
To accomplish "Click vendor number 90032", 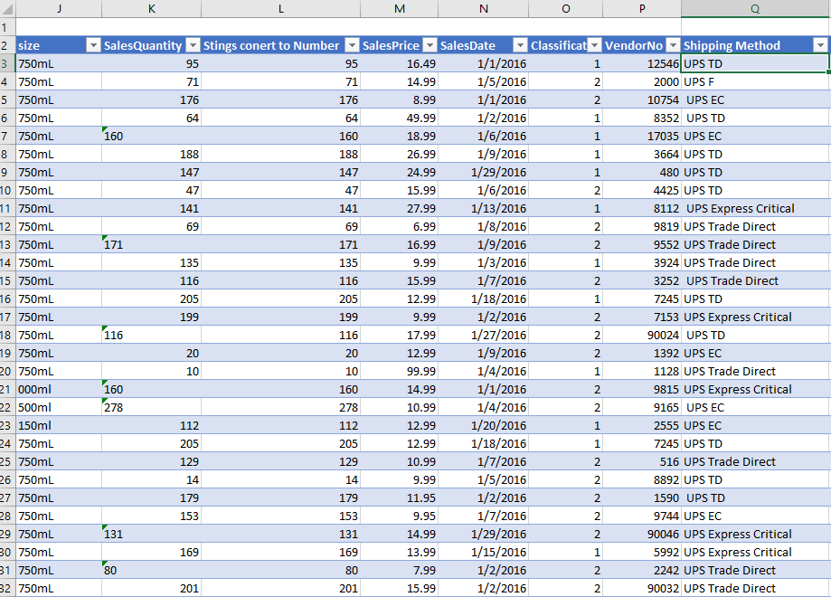I will pos(642,588).
